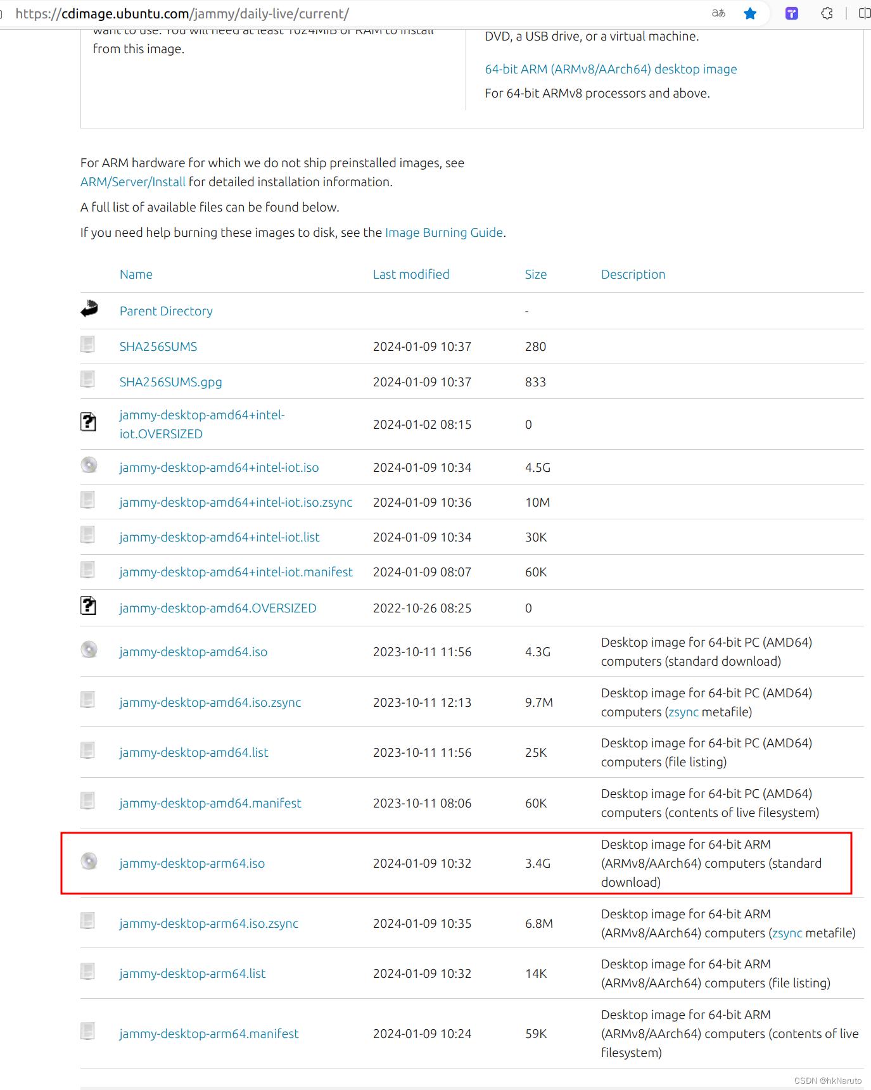Click the browser address bar URL
Image resolution: width=871 pixels, height=1090 pixels.
click(182, 13)
